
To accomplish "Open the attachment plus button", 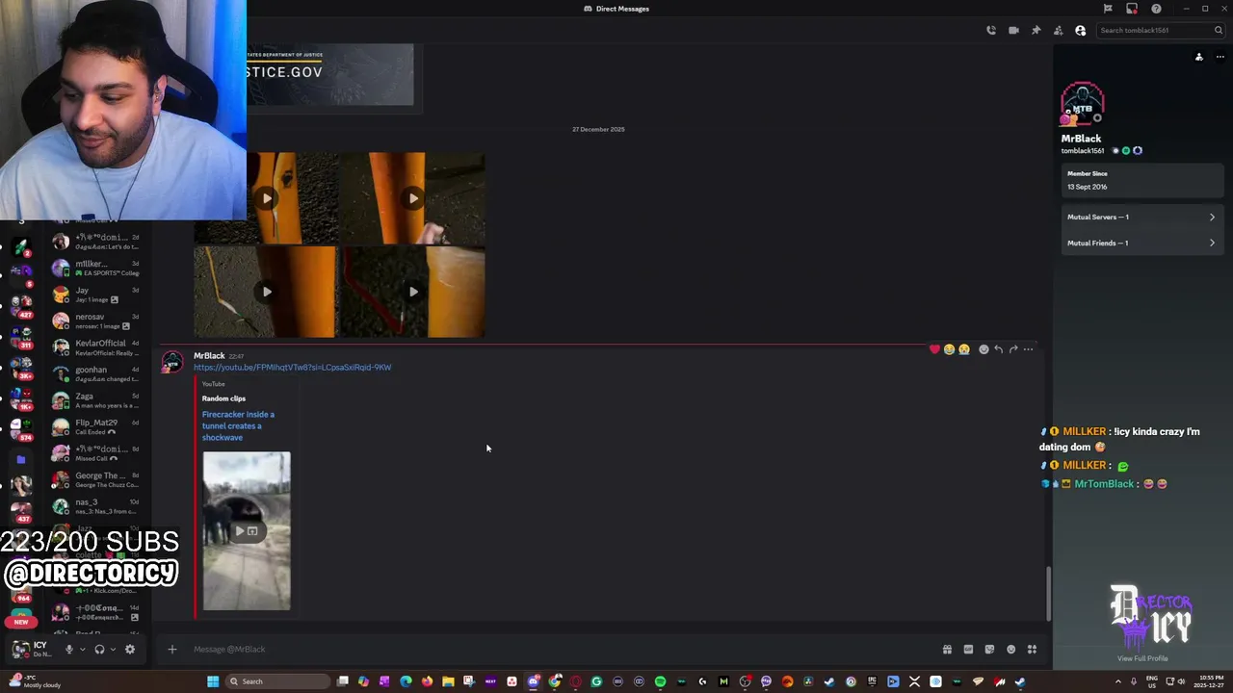I will 172,649.
